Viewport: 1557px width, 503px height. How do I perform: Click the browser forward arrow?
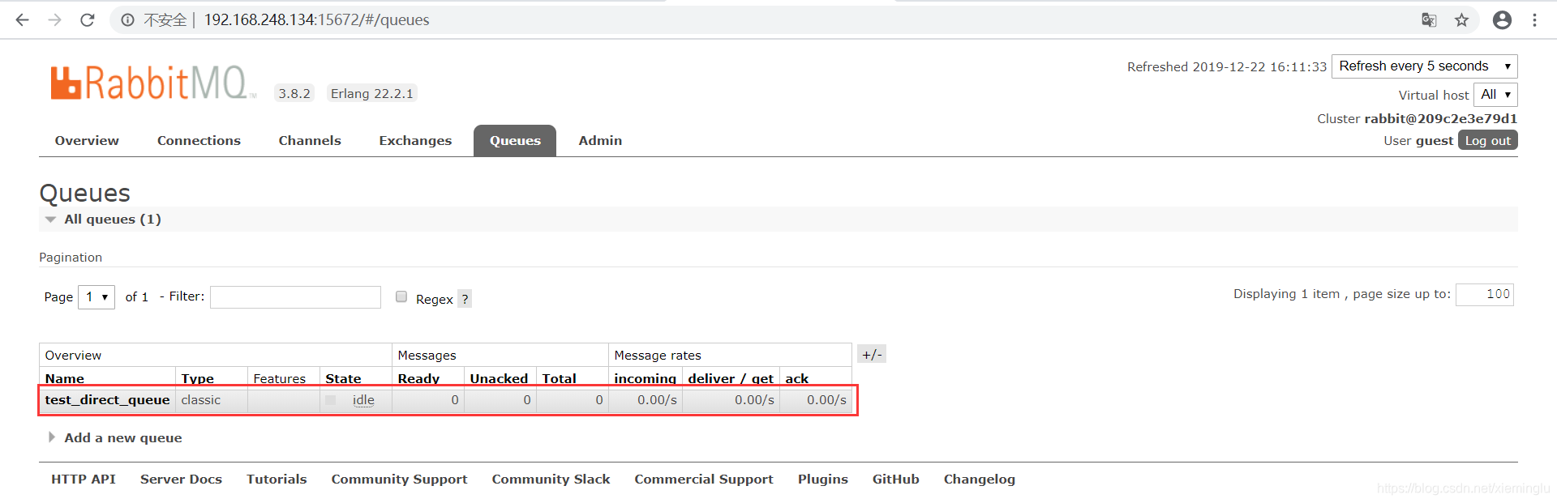(x=54, y=20)
